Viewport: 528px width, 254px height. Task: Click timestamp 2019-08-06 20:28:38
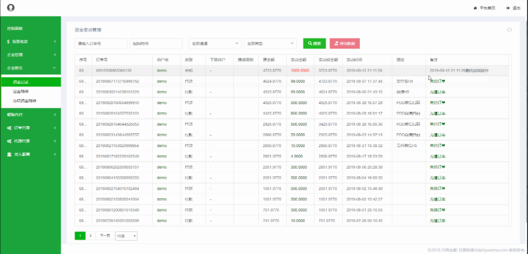pyautogui.click(x=364, y=167)
